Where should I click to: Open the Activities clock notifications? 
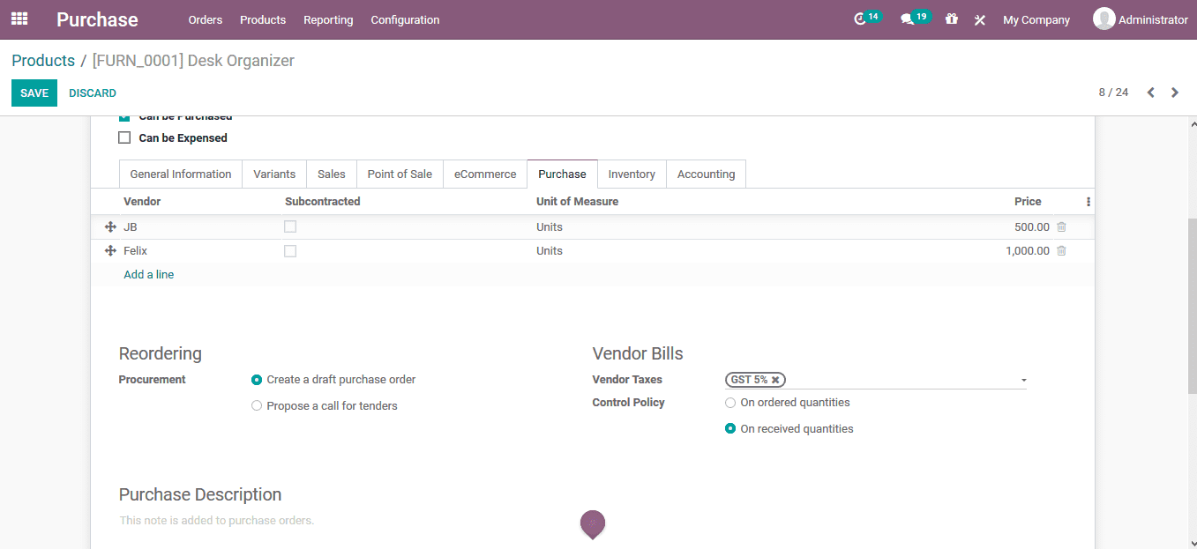coord(864,18)
